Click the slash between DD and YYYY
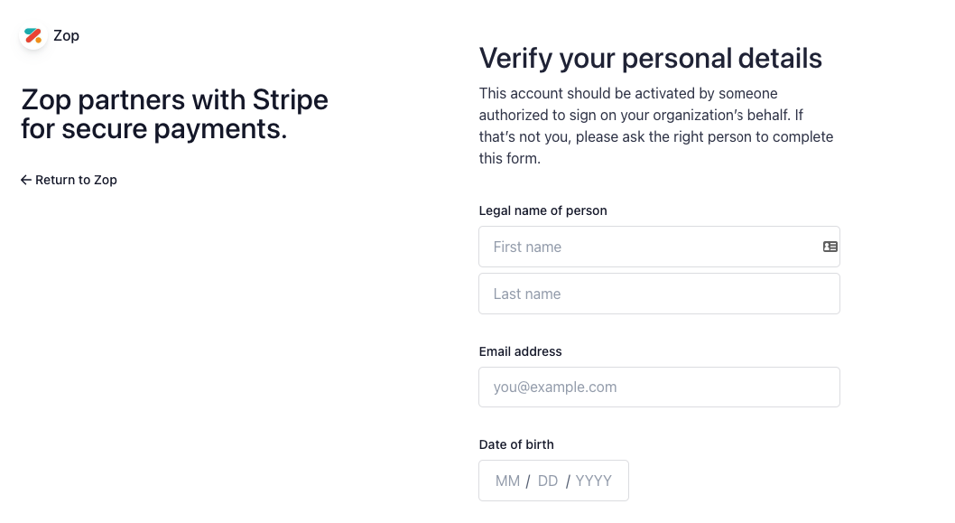This screenshot has height=523, width=955. click(568, 481)
